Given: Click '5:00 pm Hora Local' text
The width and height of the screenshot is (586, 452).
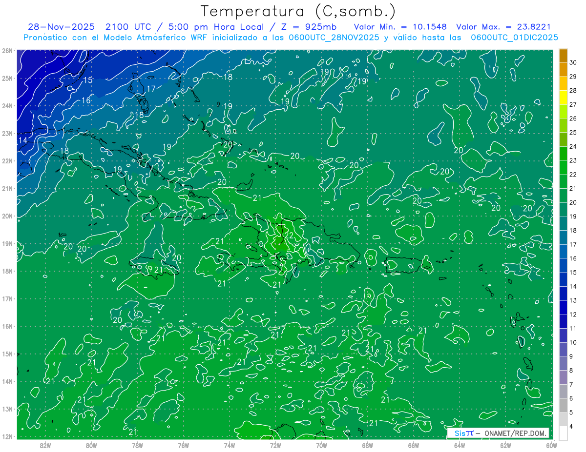Looking at the screenshot, I should point(215,27).
